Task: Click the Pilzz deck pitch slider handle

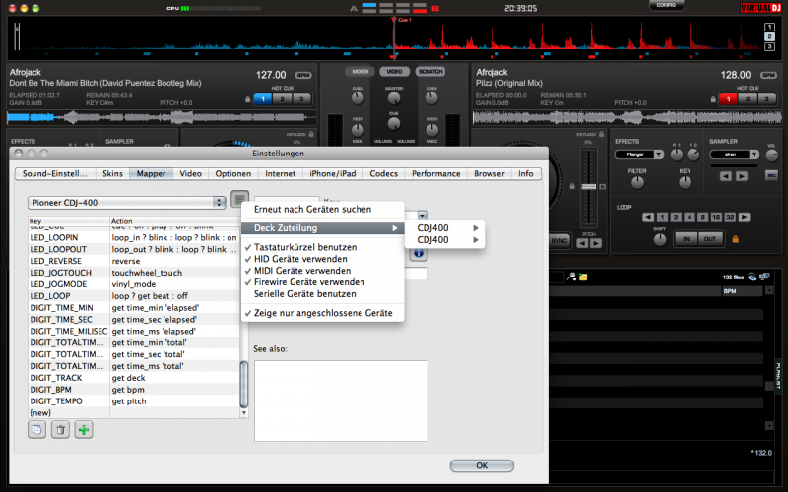Action: click(x=588, y=186)
